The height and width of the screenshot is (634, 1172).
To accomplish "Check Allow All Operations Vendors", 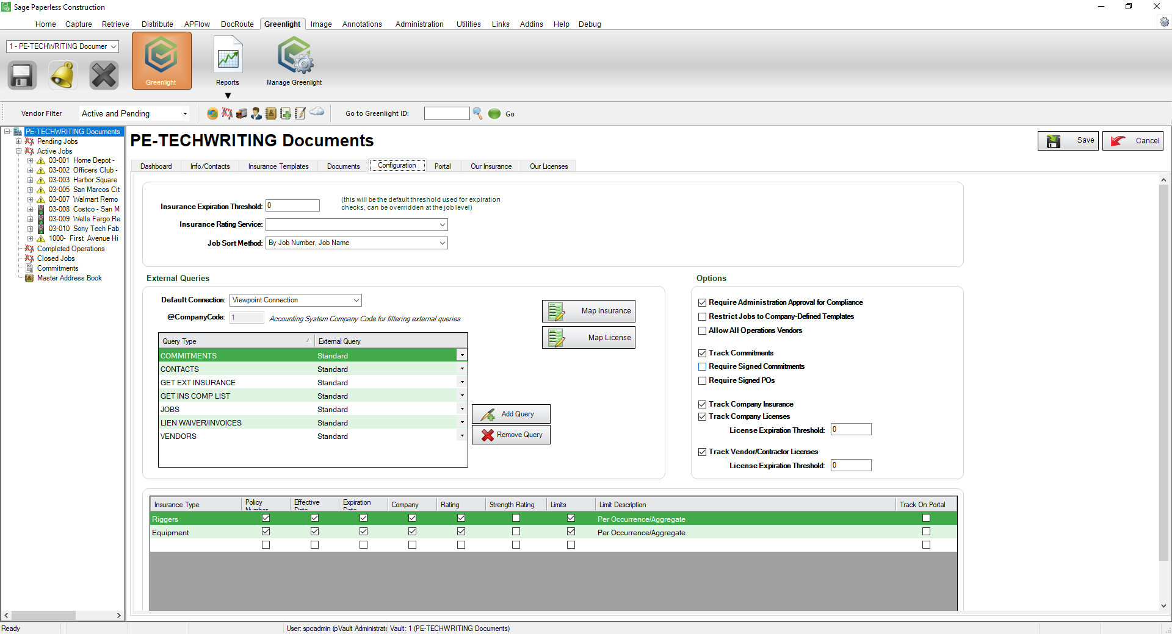I will point(702,330).
